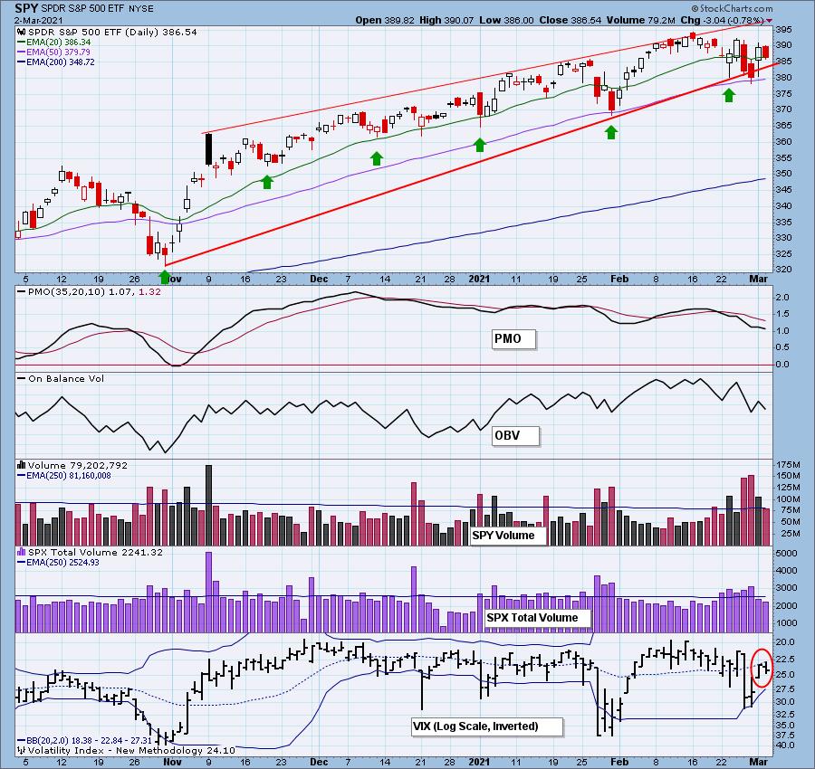Image resolution: width=815 pixels, height=769 pixels.
Task: Click the High 390.07 value
Action: (447, 20)
